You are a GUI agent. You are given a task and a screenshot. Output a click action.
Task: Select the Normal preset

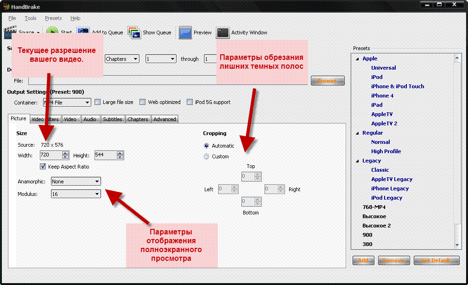[380, 142]
